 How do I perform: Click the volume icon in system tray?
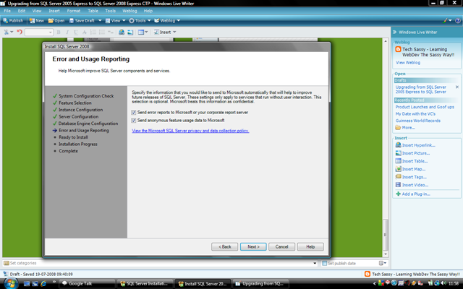443,283
